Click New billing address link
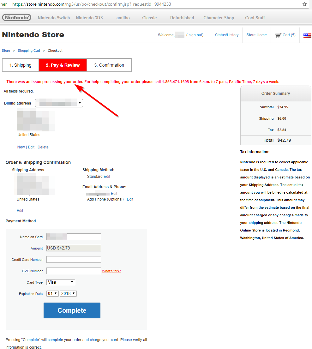Screen dimensions: 312x349 point(21,147)
